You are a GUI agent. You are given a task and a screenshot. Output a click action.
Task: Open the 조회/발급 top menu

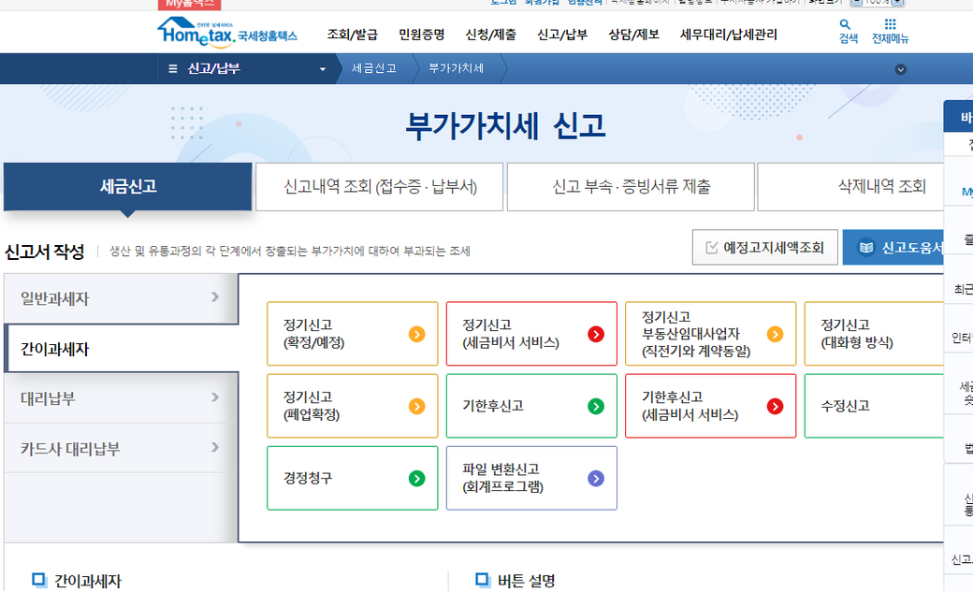click(x=352, y=35)
